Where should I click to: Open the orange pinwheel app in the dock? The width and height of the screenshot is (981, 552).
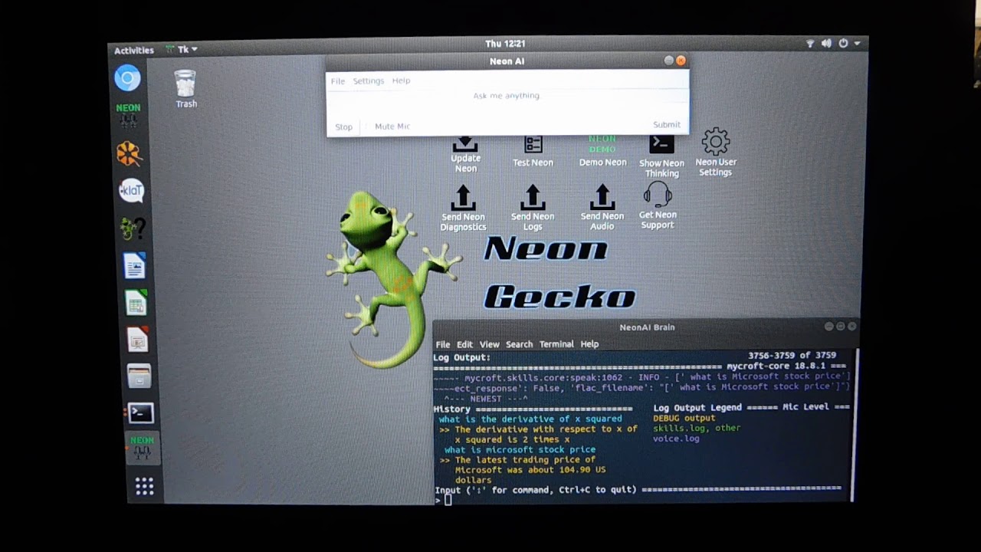[x=129, y=153]
